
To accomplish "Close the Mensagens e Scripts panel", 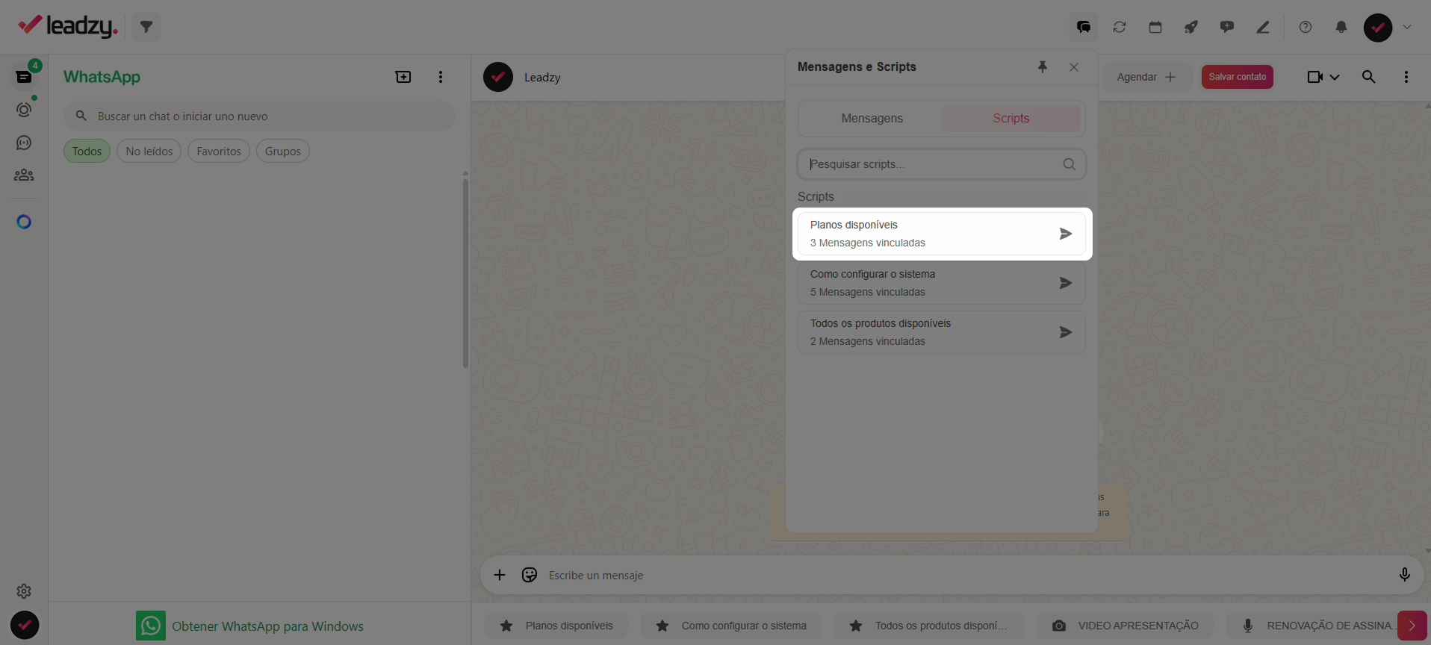I will 1074,67.
